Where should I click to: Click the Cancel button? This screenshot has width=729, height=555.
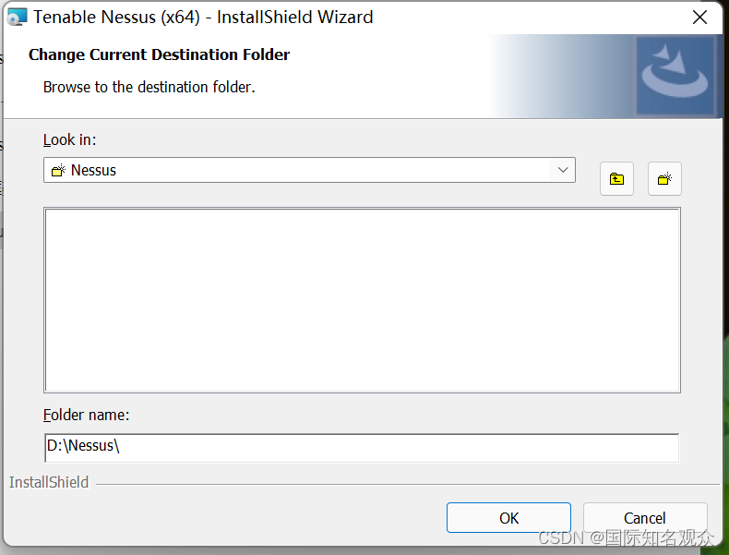[645, 518]
